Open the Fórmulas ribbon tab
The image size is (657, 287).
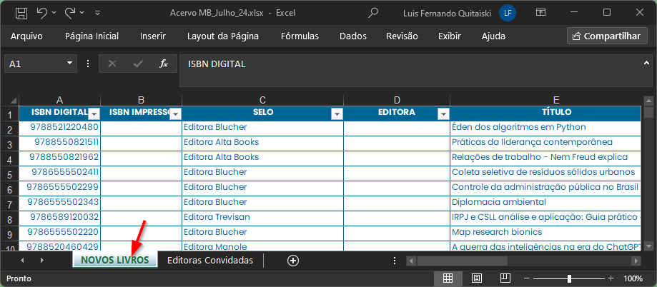tap(300, 36)
